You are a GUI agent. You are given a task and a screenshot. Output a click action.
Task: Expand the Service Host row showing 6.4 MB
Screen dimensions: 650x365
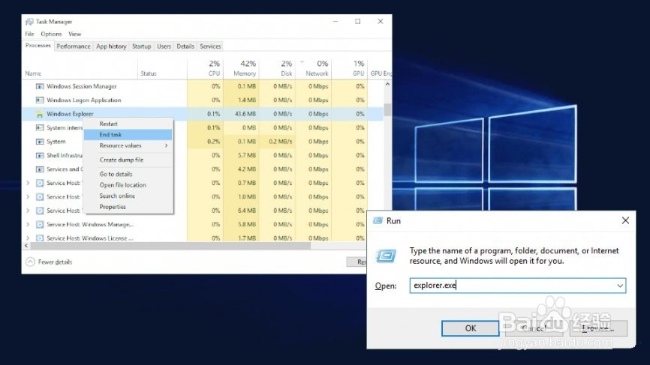click(x=28, y=211)
